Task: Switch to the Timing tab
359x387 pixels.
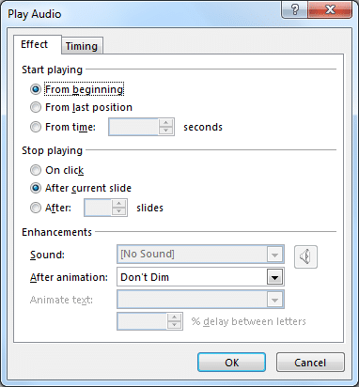Action: tap(82, 46)
